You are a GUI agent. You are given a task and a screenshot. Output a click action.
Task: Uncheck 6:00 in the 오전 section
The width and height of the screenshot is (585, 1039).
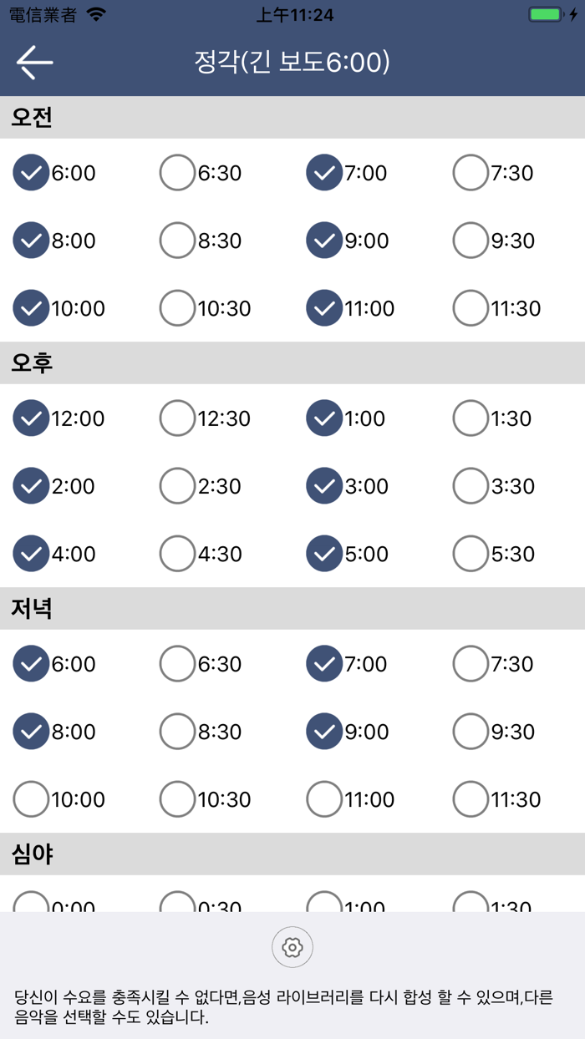pos(31,173)
